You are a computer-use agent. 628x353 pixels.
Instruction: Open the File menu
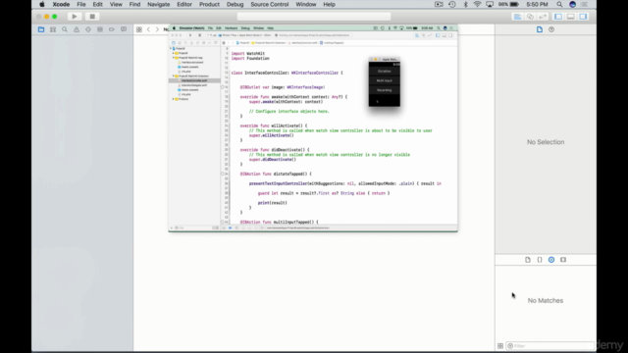(81, 4)
